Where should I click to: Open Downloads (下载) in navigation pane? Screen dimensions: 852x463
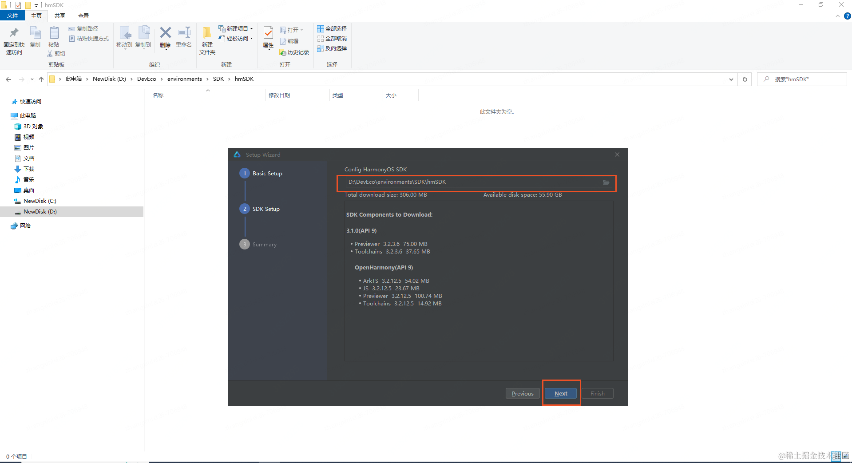tap(25, 169)
